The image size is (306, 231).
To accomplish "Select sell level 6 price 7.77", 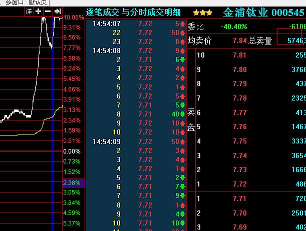I will click(240, 112).
